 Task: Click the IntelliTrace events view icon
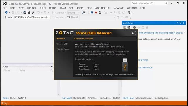click(x=125, y=27)
